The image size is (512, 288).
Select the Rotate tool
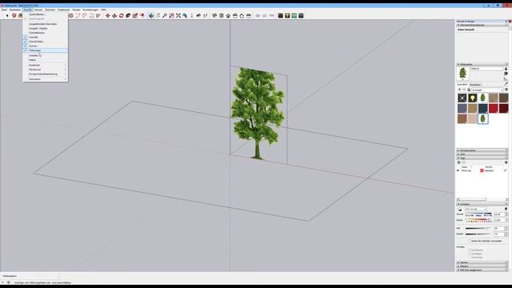coord(121,15)
